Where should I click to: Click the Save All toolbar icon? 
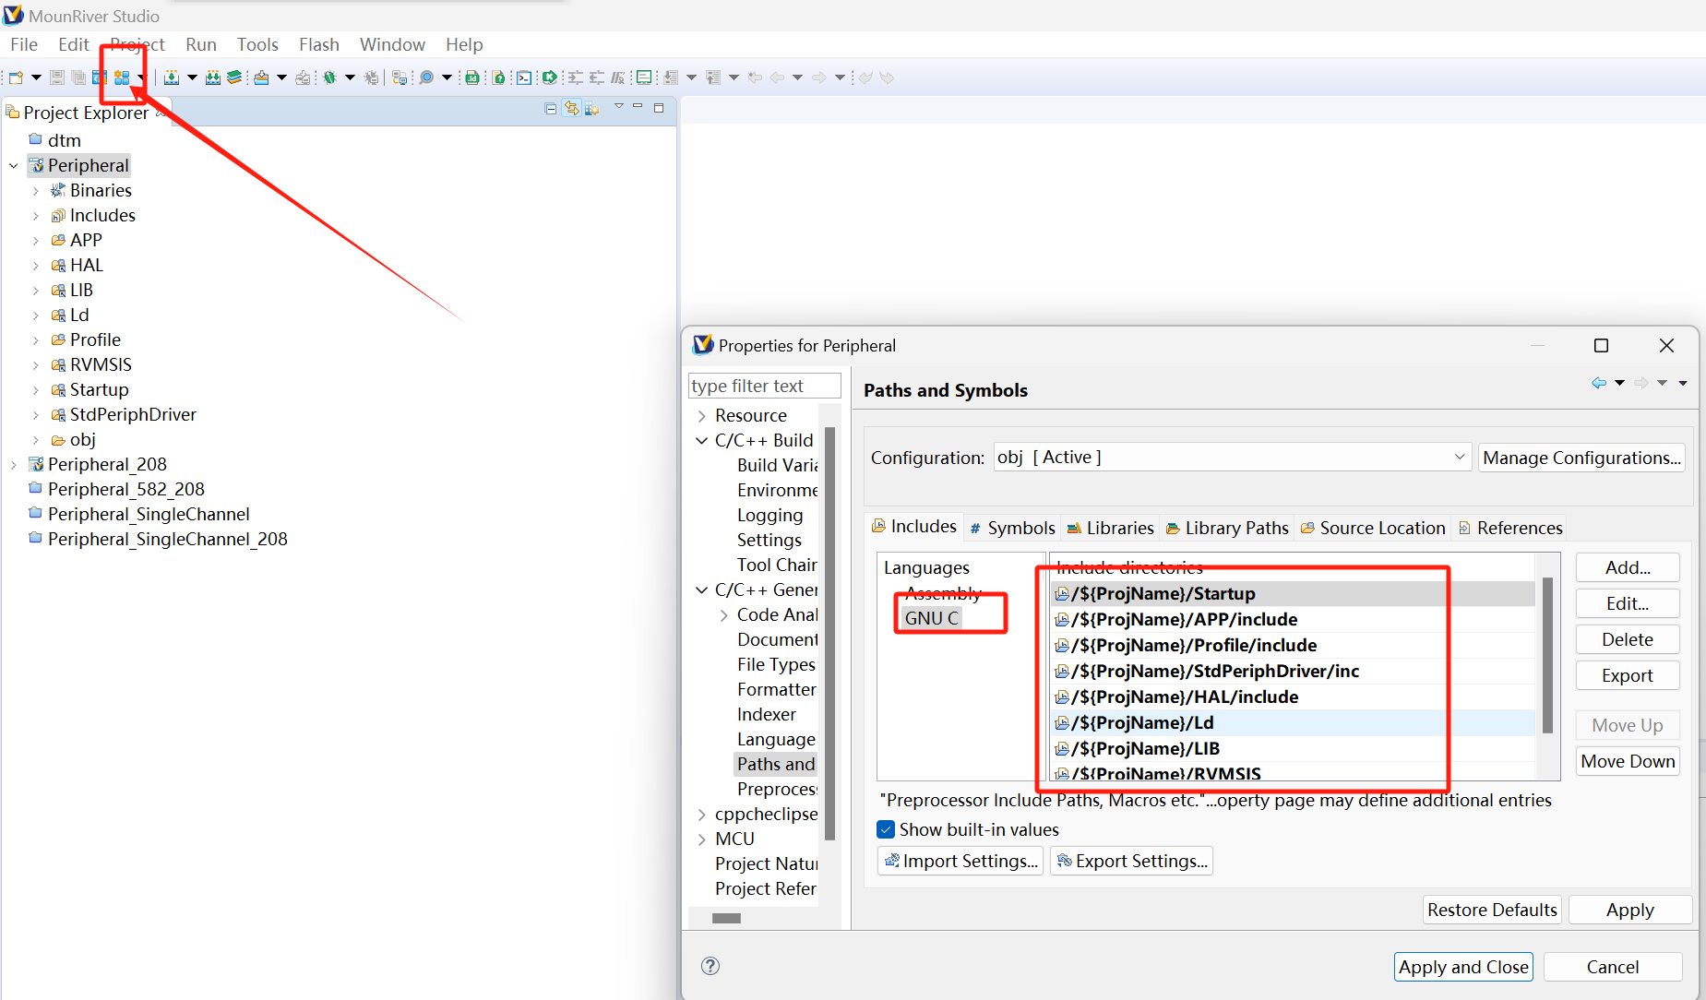click(78, 77)
